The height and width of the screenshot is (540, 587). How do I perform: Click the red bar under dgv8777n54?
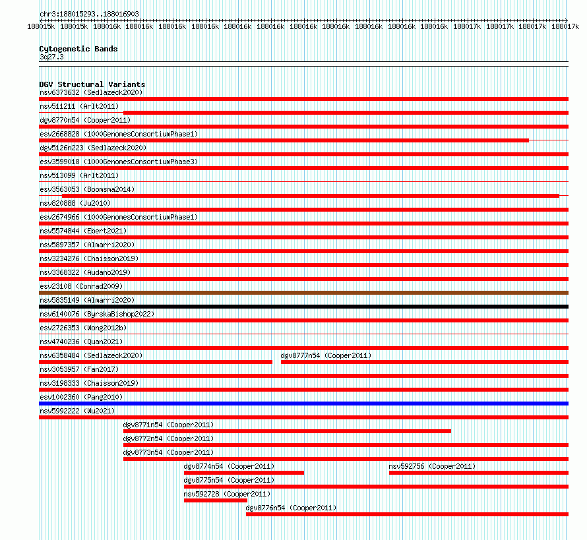click(x=425, y=362)
